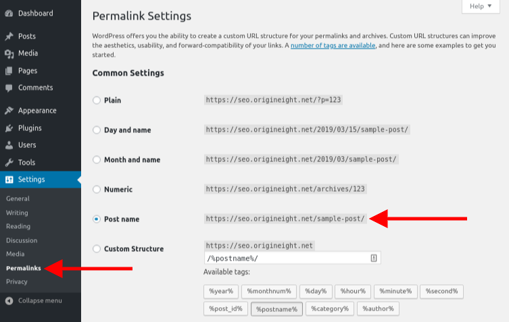Image resolution: width=509 pixels, height=322 pixels.
Task: Click the Users person icon
Action: 9,145
